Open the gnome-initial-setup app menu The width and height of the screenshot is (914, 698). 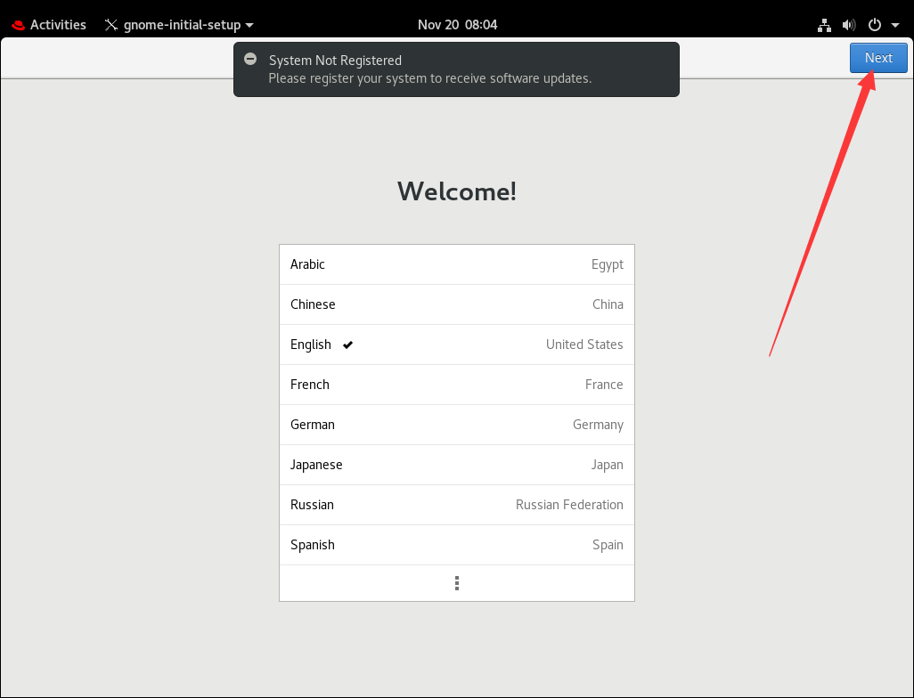(179, 24)
